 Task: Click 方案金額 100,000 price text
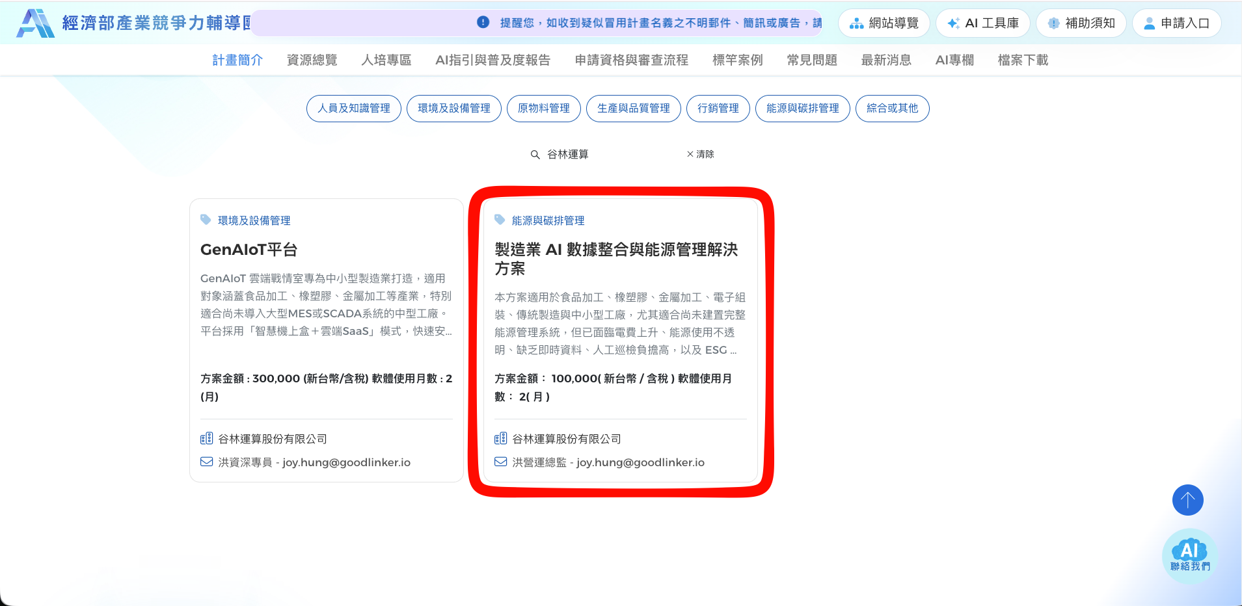614,387
